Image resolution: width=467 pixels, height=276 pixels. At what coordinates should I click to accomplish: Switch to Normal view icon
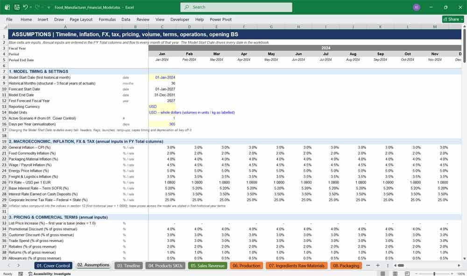[383, 273]
